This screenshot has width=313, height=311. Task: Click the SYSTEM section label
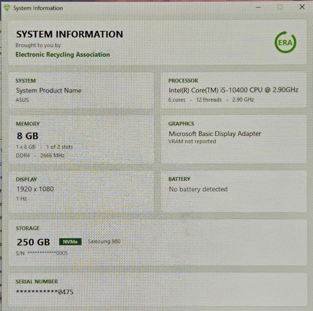click(26, 81)
